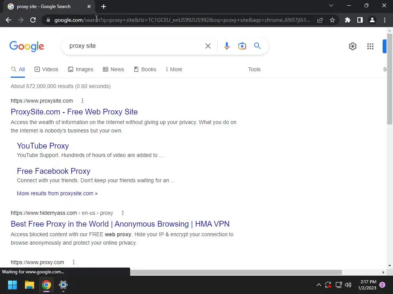Open 'Best Free Proxy in the World' HMA result
Viewport: 393px width, 294px height.
point(120,224)
